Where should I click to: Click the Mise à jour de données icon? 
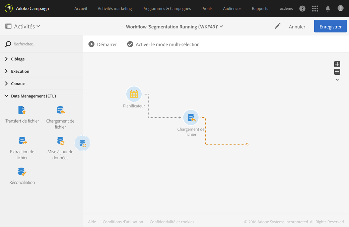pyautogui.click(x=60, y=141)
